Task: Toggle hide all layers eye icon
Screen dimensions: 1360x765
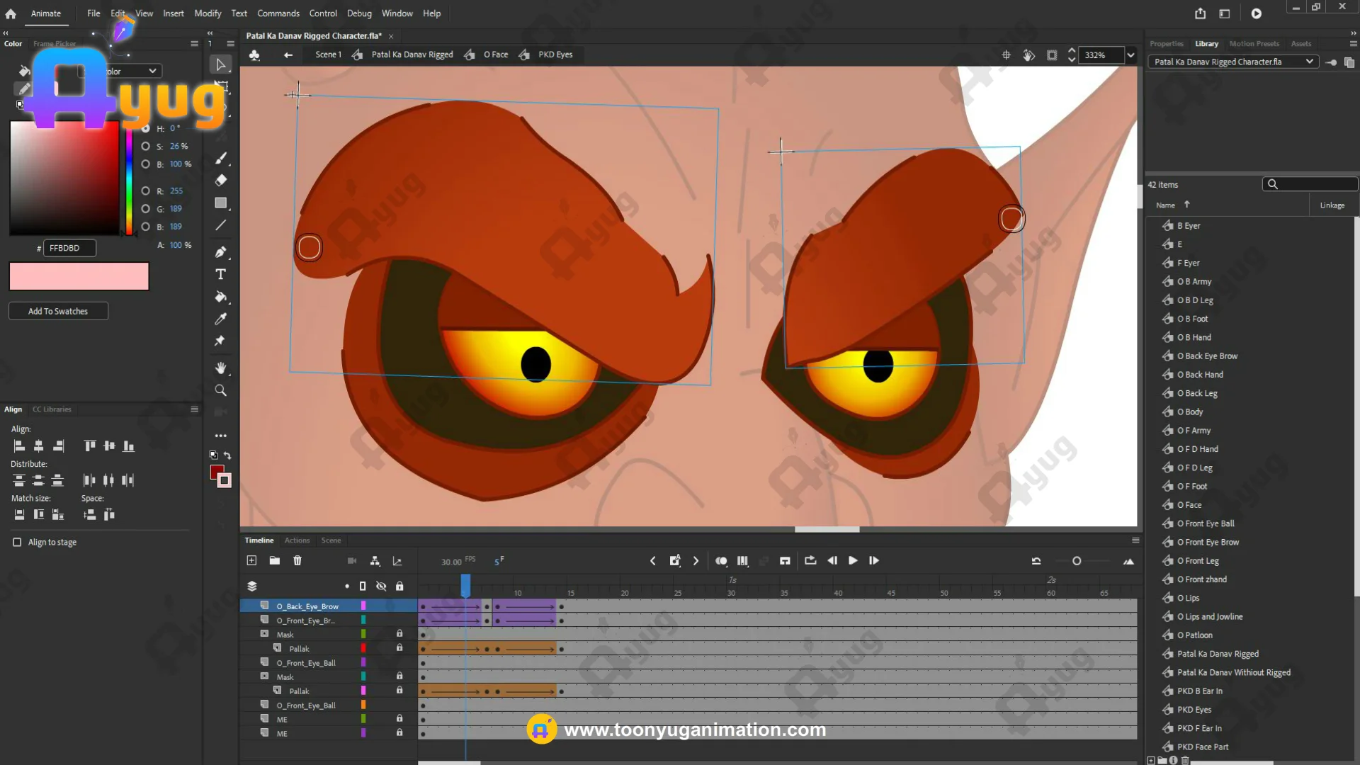Action: pos(381,586)
